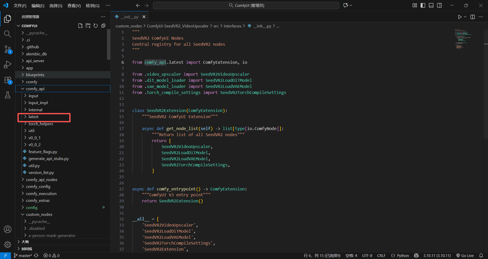Split the editor to the right
The width and height of the screenshot is (488, 259).
pyautogui.click(x=472, y=17)
